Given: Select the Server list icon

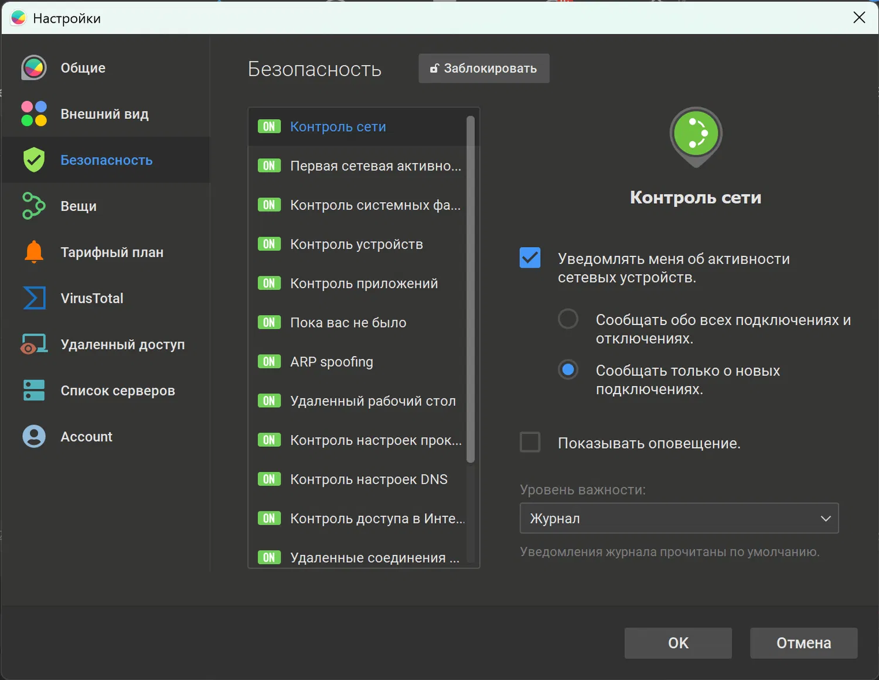Looking at the screenshot, I should [x=34, y=390].
